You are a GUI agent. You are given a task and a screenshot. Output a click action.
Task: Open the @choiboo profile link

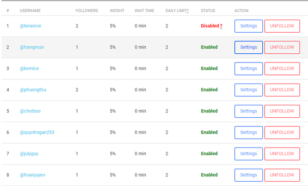point(30,111)
